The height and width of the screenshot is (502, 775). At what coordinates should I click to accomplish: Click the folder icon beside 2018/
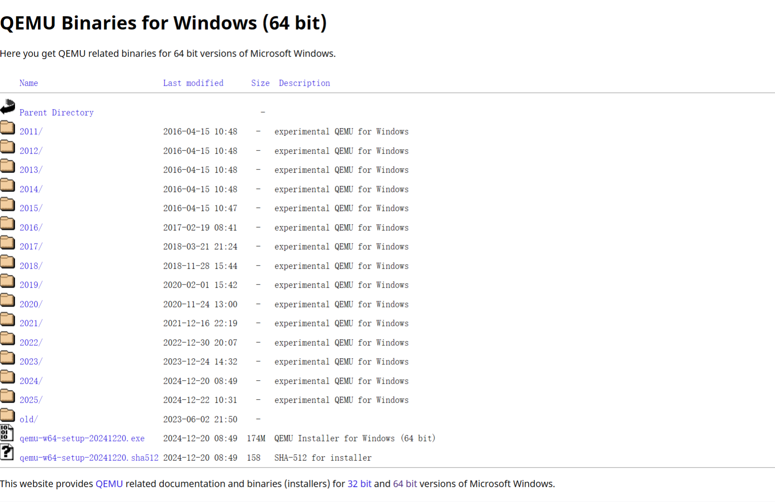click(x=8, y=262)
